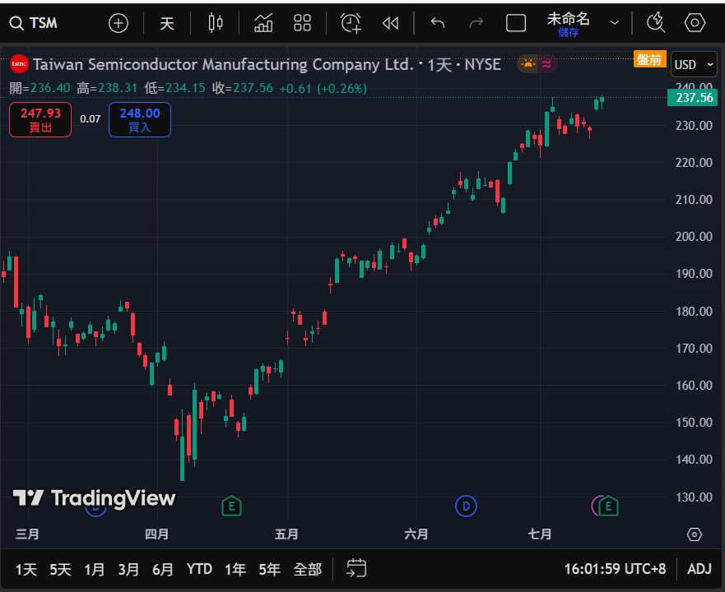Create an alert with the alarm clock icon

tap(351, 23)
